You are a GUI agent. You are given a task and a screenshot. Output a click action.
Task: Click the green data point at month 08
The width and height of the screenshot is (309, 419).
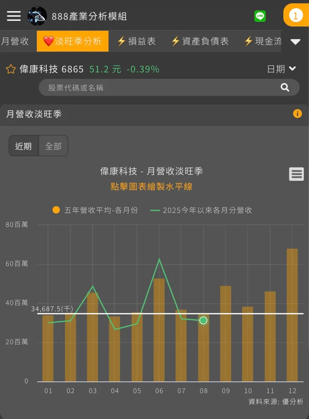click(x=203, y=320)
